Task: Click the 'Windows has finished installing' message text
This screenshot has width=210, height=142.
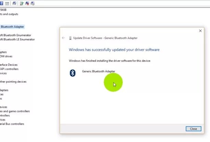Action: [109, 61]
